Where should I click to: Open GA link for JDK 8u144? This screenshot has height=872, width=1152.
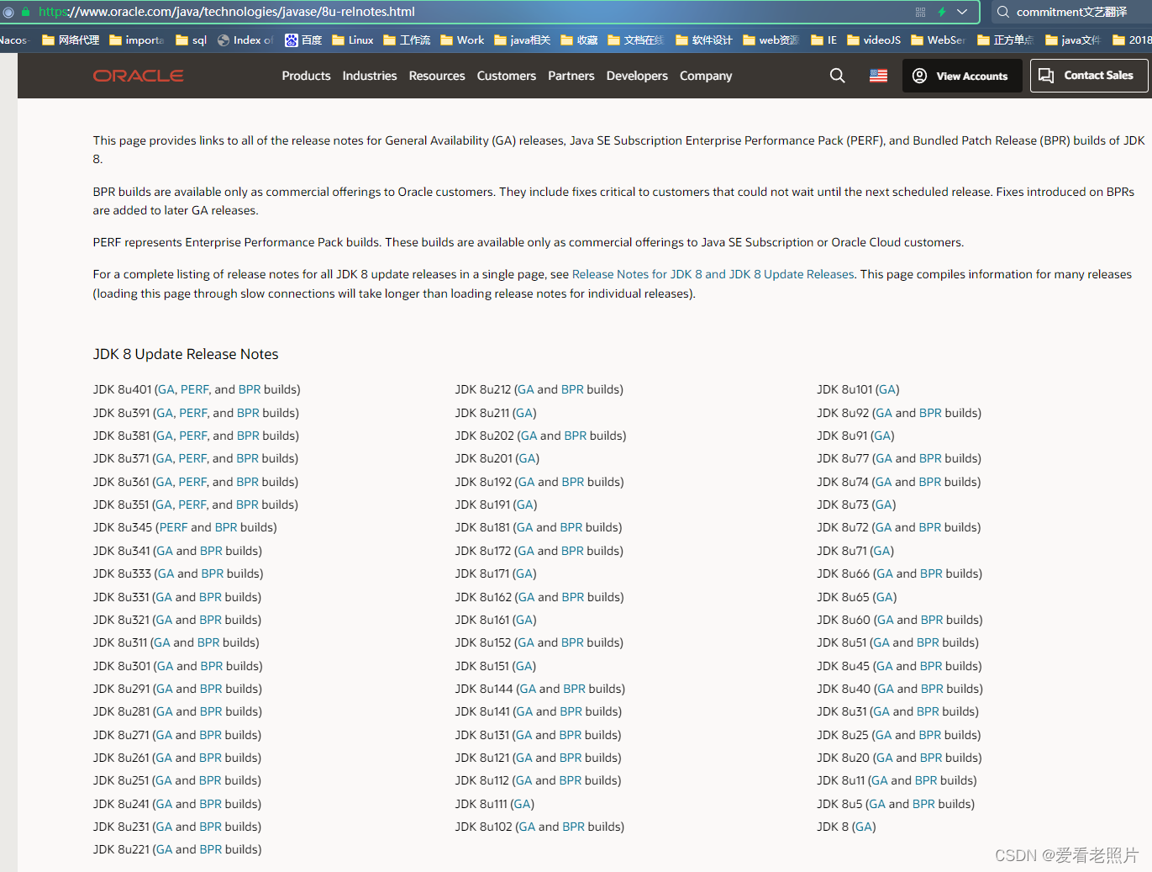coord(528,689)
